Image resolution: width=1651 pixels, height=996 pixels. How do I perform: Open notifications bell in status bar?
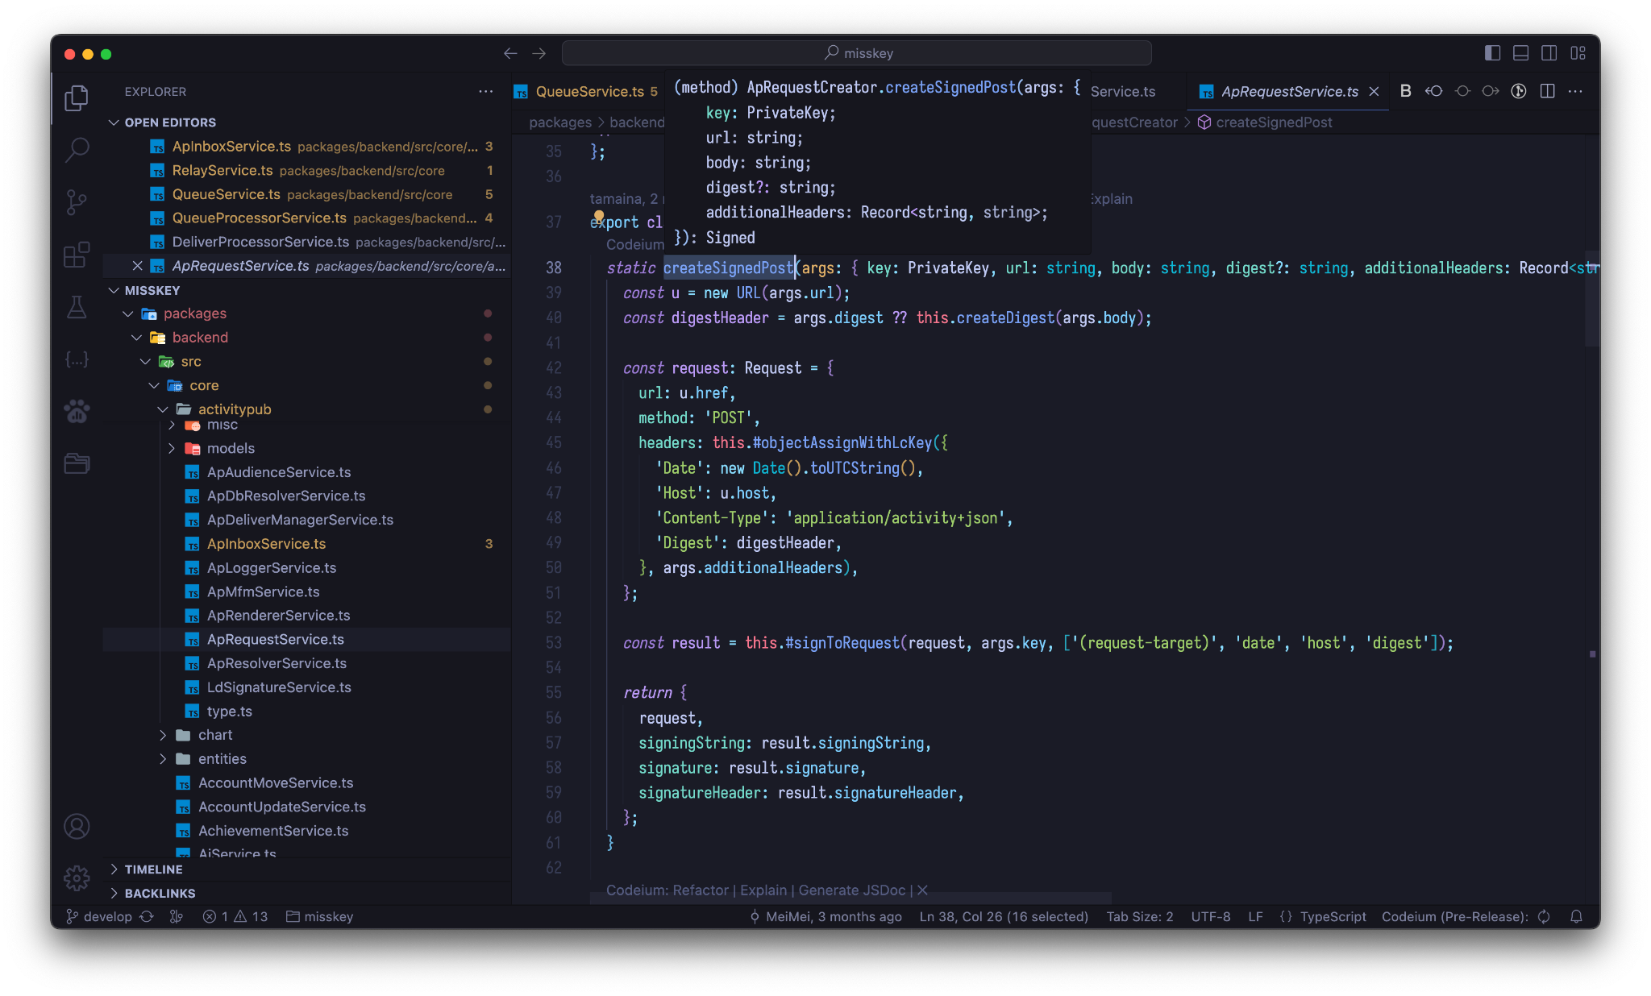pyautogui.click(x=1576, y=917)
